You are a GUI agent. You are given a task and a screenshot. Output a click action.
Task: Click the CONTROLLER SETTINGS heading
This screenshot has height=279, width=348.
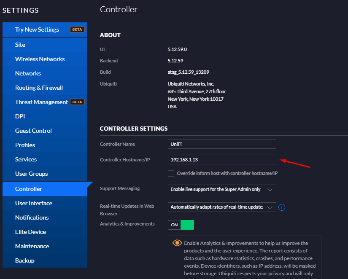134,129
